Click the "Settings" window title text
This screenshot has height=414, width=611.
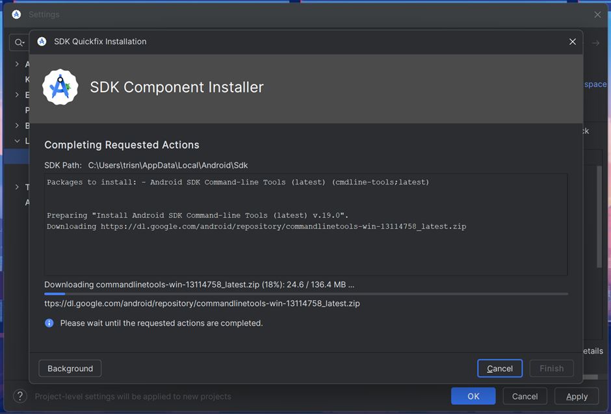pyautogui.click(x=44, y=14)
